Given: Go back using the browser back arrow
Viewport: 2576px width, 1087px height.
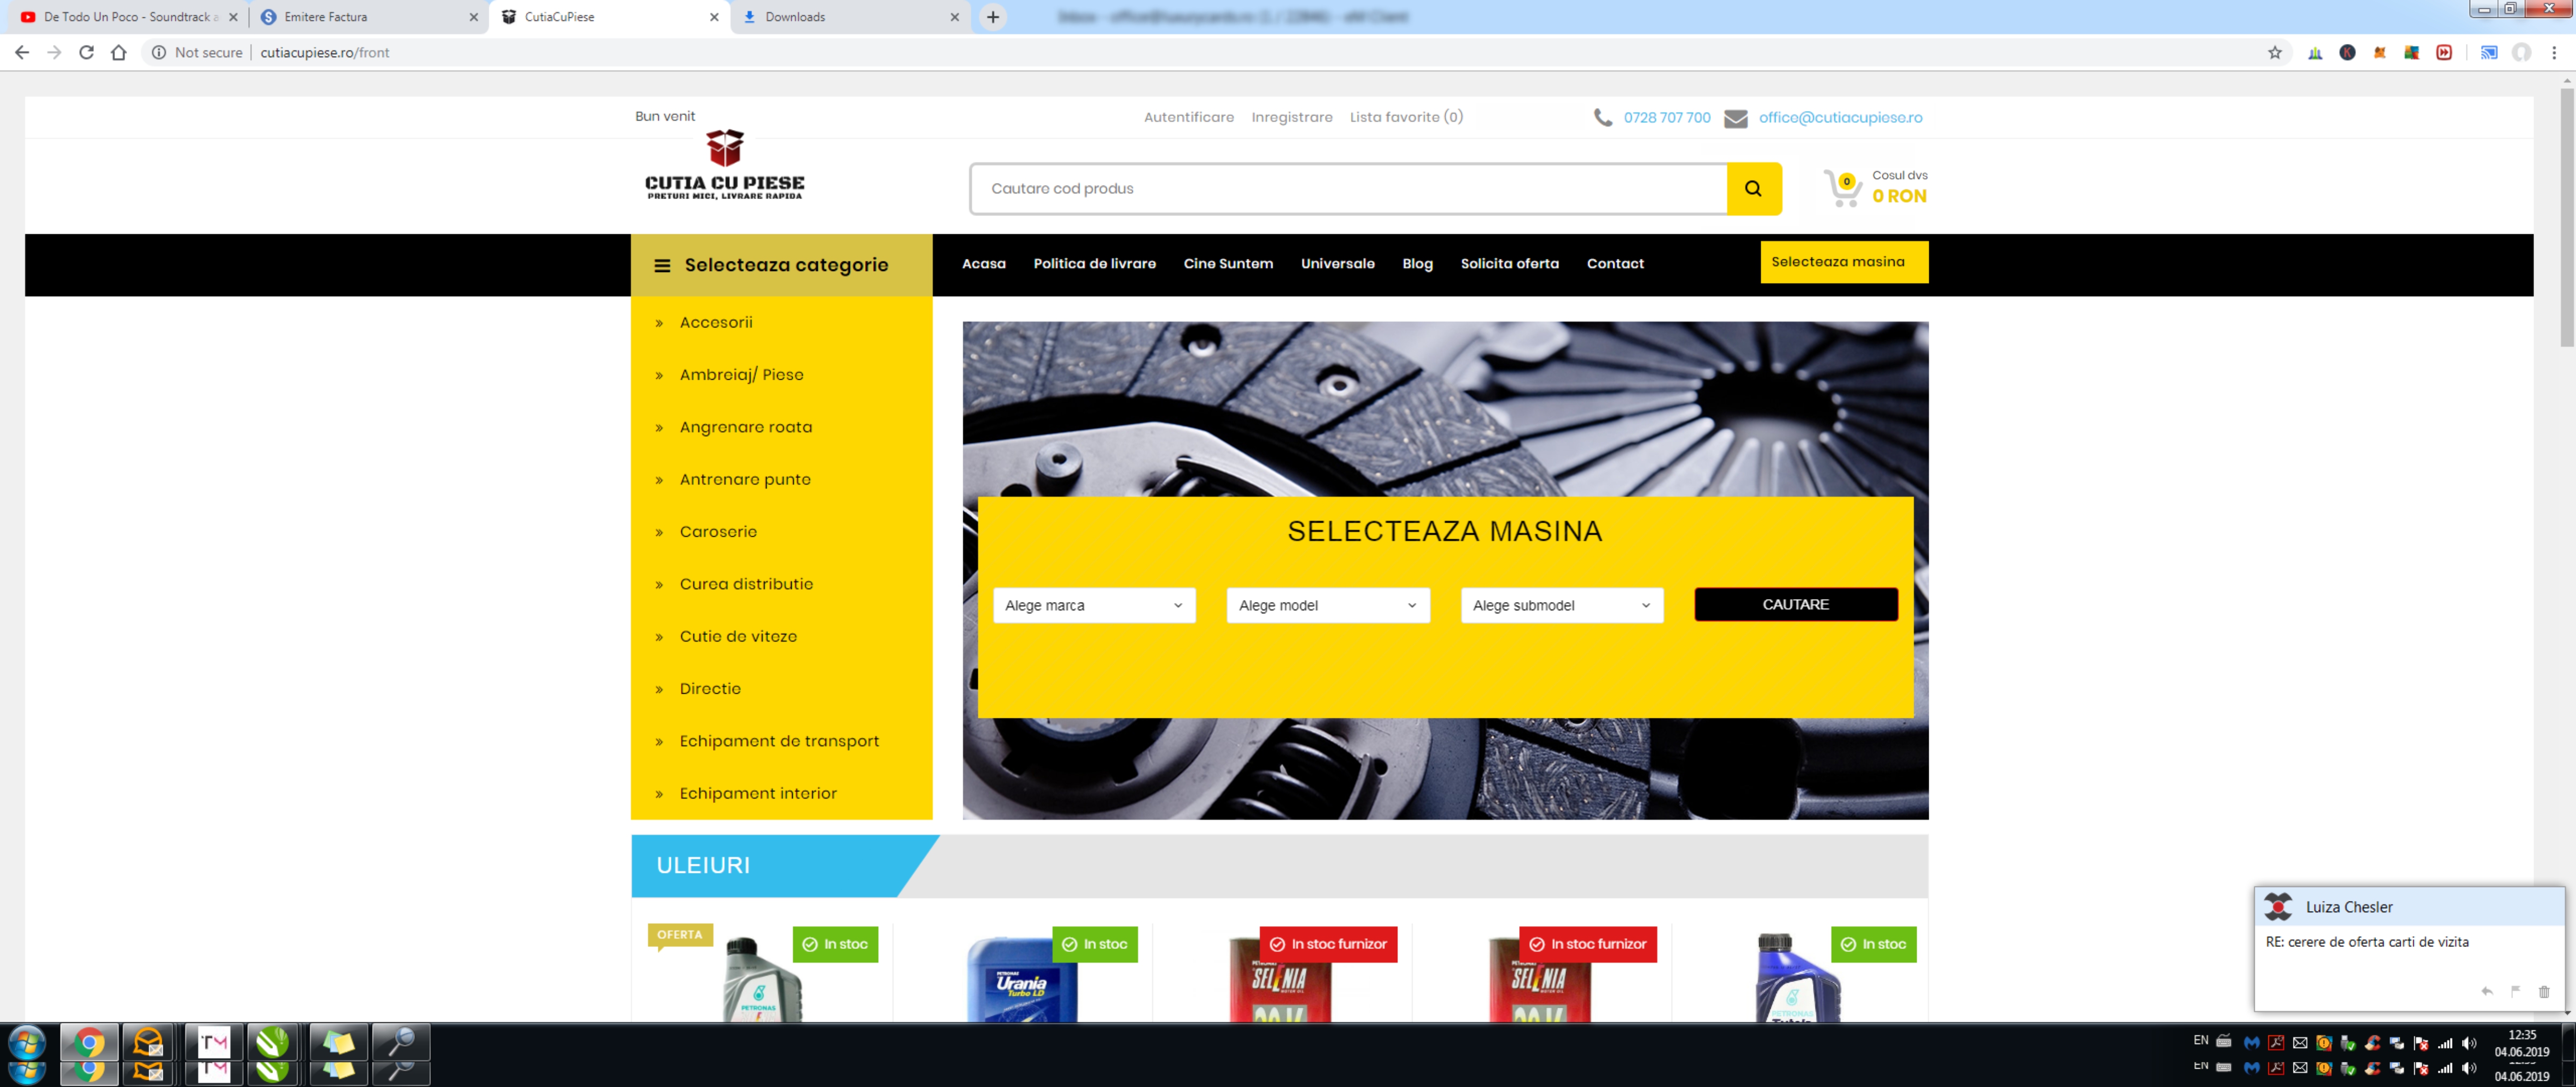Looking at the screenshot, I should (22, 53).
